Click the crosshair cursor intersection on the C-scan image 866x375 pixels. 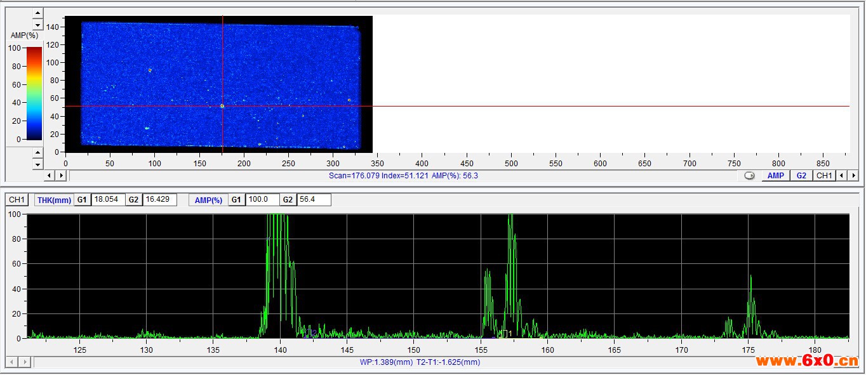tap(222, 106)
